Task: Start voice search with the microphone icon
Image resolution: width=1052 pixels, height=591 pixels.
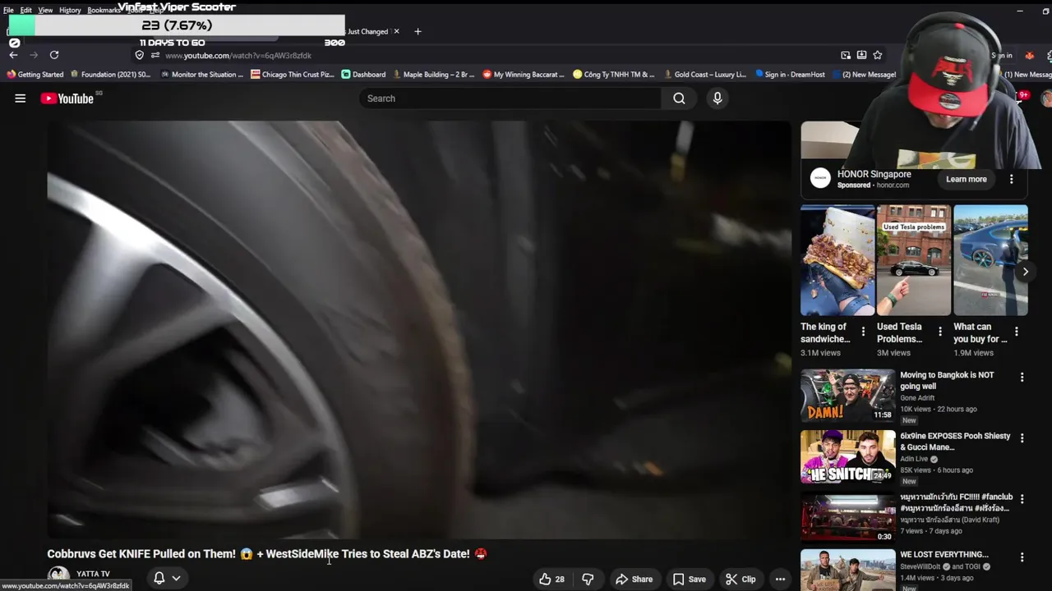Action: pyautogui.click(x=717, y=98)
